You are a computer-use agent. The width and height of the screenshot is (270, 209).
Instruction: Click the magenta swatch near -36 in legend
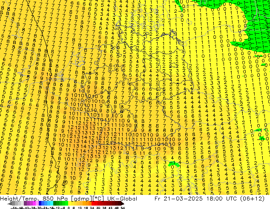pyautogui.click(x=34, y=203)
